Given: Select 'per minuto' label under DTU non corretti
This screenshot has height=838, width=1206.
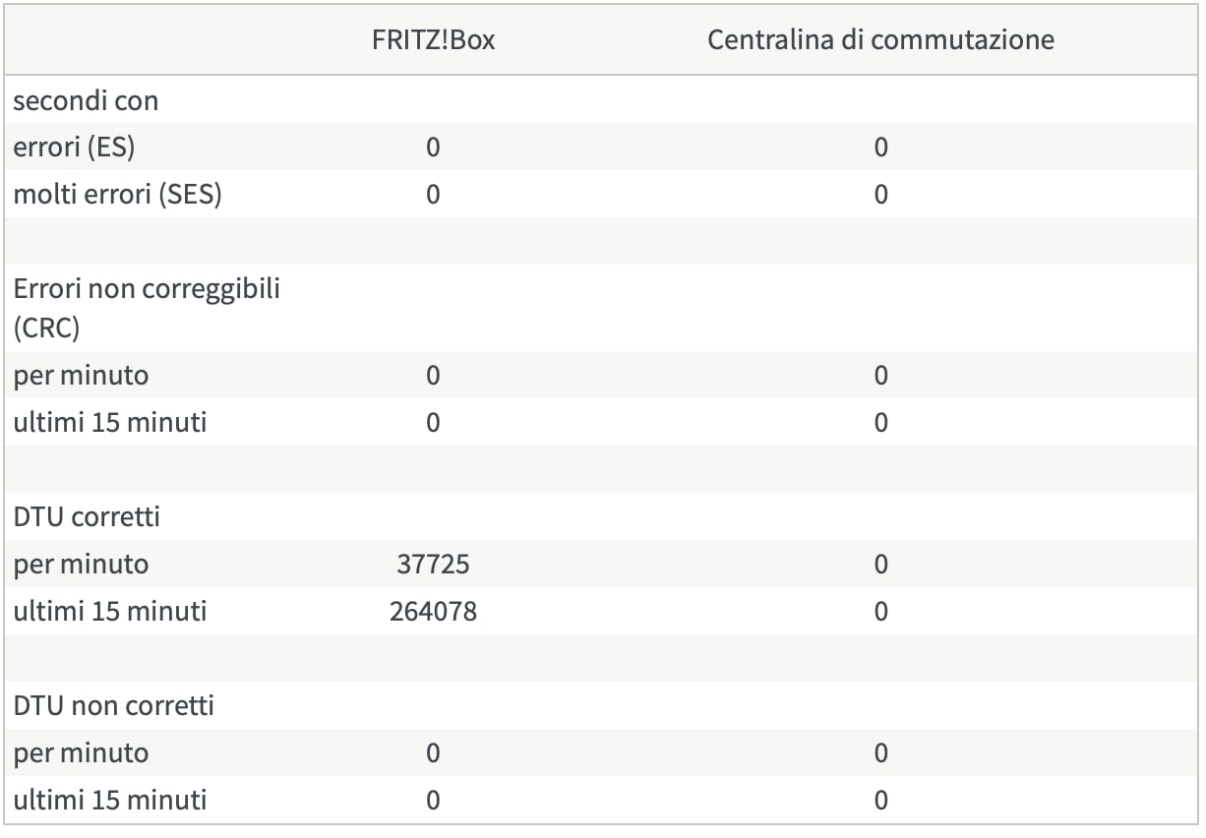Looking at the screenshot, I should 81,753.
